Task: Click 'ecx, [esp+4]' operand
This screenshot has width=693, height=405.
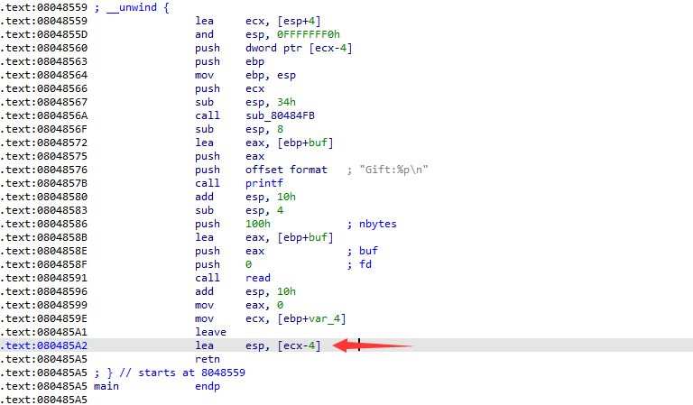Action: 282,21
